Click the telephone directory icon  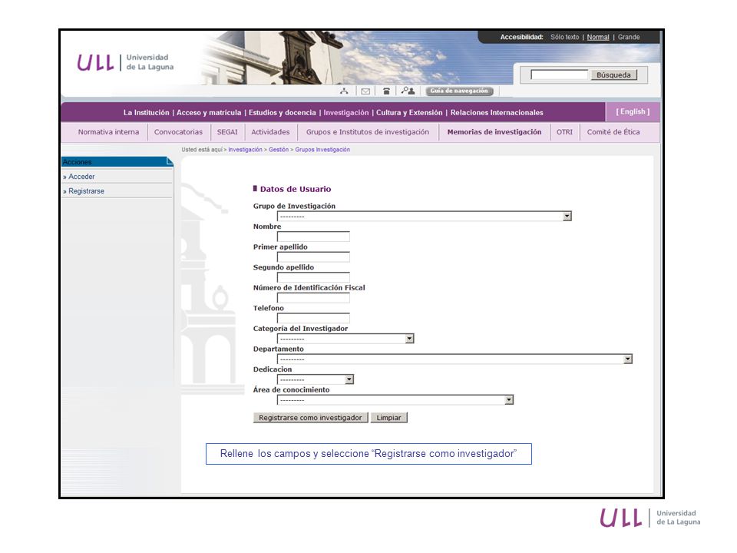coord(386,91)
